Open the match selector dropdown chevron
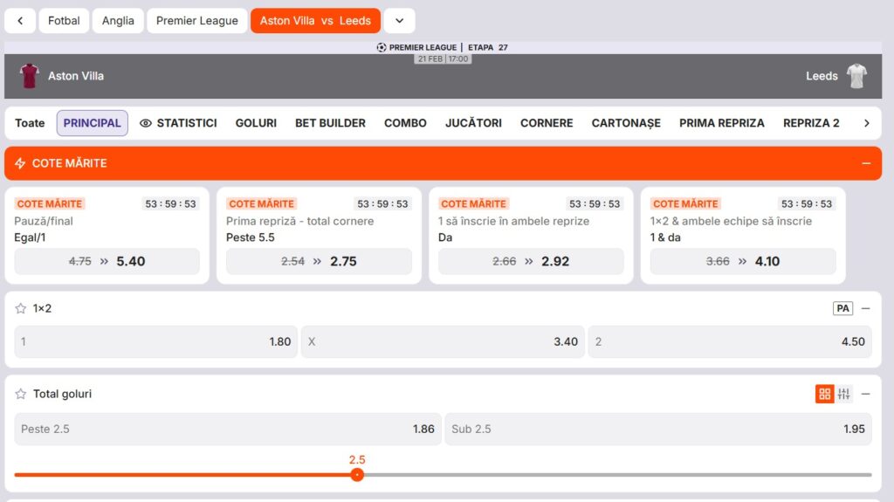Screen dimensions: 894x502 399,21
